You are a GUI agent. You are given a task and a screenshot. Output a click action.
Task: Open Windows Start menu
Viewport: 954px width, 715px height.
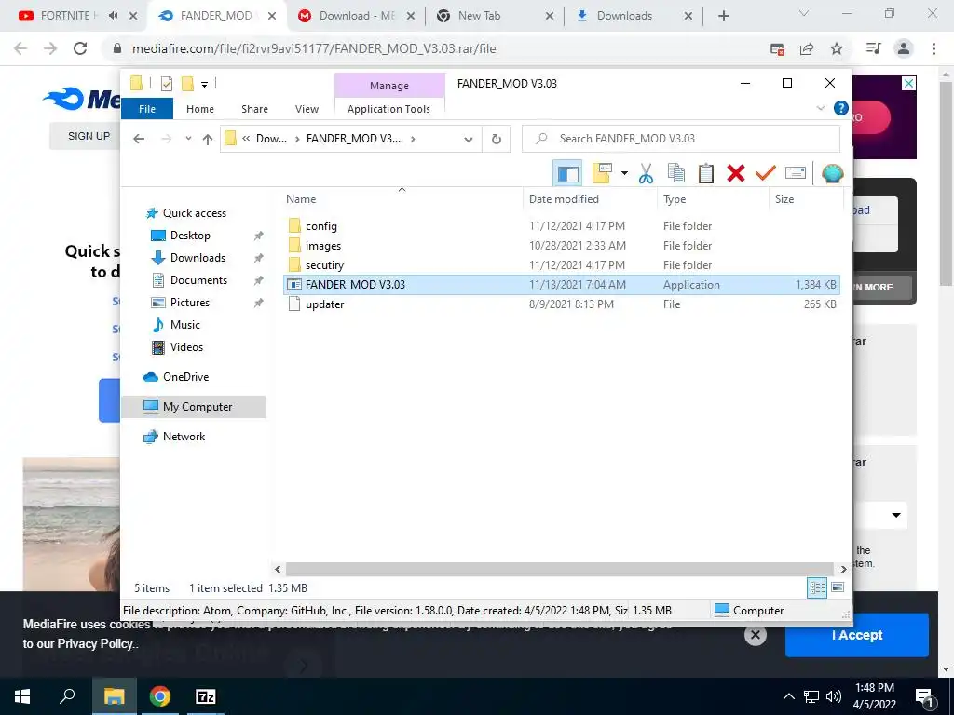coord(22,696)
